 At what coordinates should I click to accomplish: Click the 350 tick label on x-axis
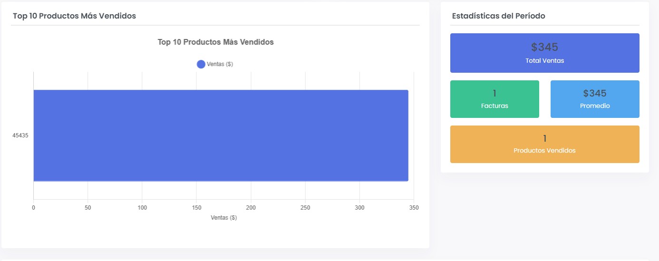[414, 208]
